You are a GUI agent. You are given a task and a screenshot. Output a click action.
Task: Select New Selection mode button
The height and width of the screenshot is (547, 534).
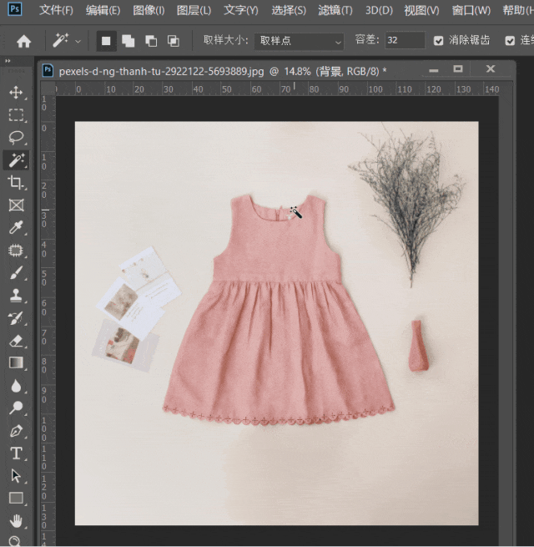pos(106,41)
